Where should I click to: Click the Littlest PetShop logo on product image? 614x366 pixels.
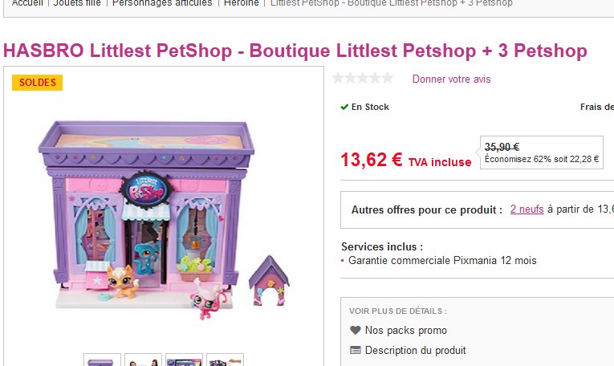pyautogui.click(x=146, y=189)
